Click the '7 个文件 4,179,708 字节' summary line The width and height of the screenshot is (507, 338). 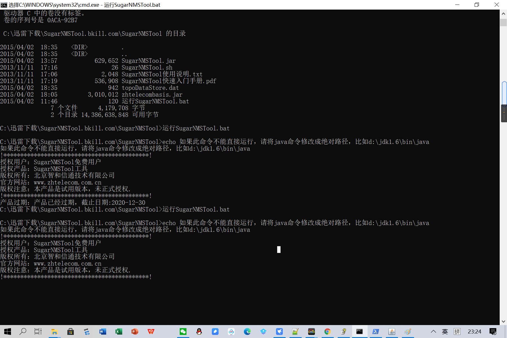pyautogui.click(x=98, y=108)
